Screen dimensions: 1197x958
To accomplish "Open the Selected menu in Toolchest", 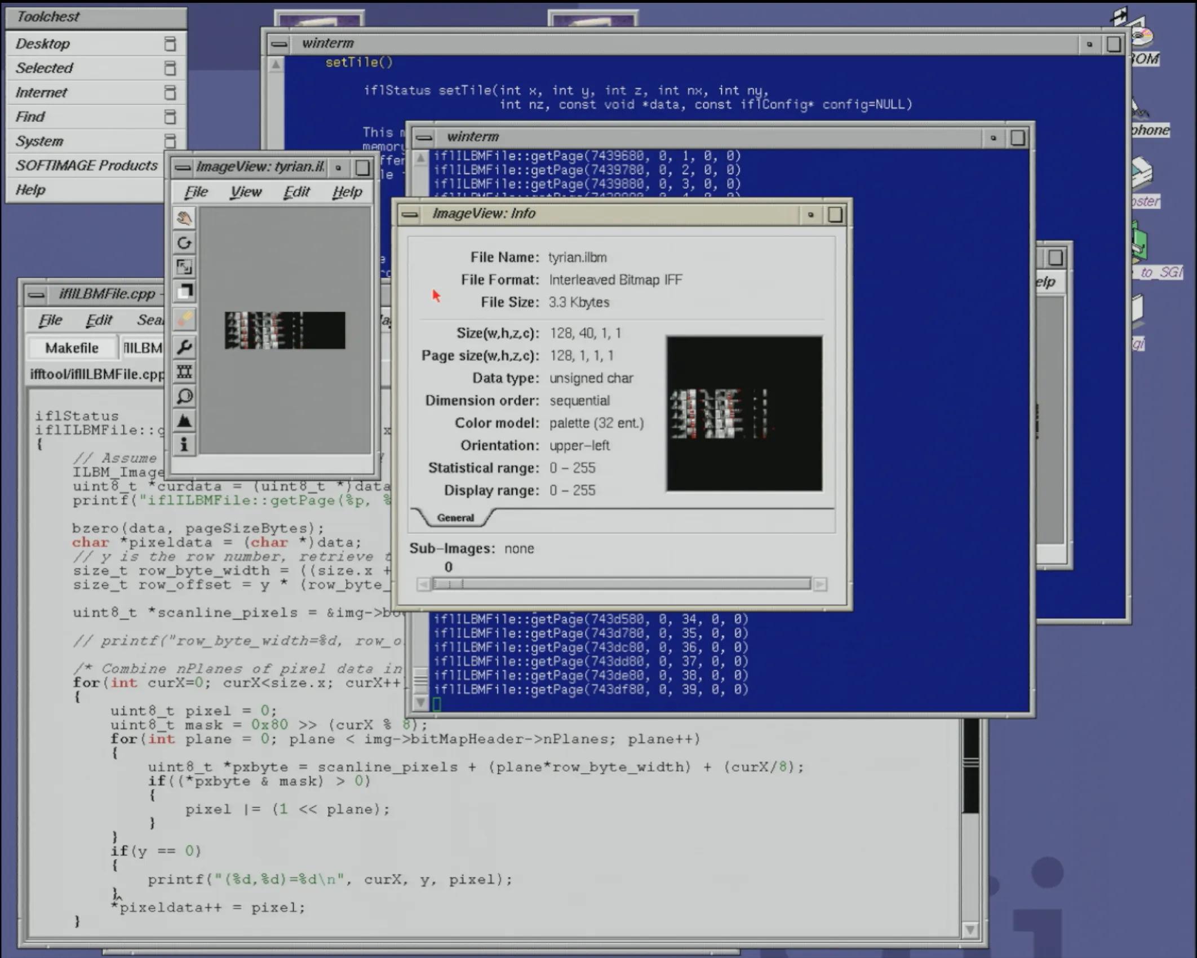I will click(x=96, y=68).
